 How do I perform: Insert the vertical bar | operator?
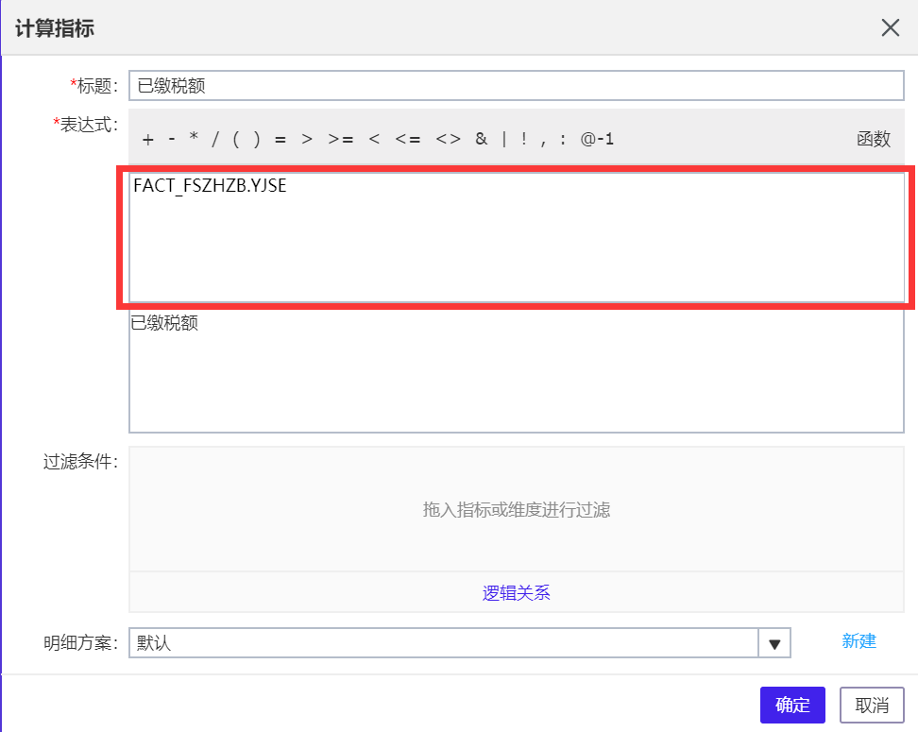(x=504, y=140)
